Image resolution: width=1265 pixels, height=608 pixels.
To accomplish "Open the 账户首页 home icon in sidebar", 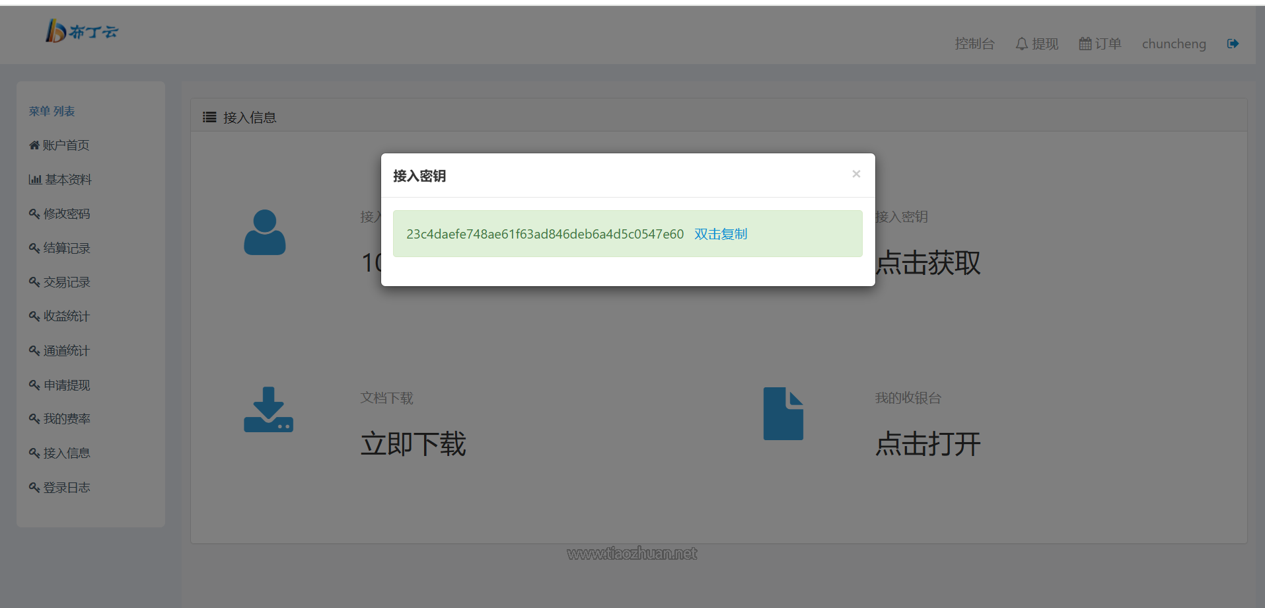I will click(34, 145).
